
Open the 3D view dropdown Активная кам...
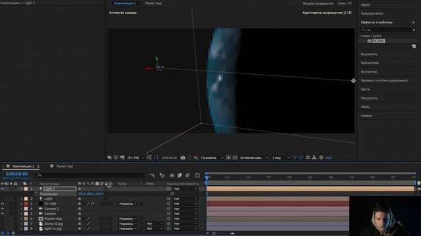point(254,157)
